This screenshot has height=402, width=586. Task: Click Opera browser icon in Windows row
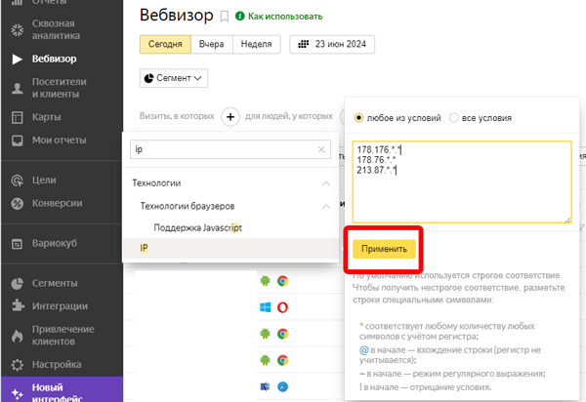(282, 307)
